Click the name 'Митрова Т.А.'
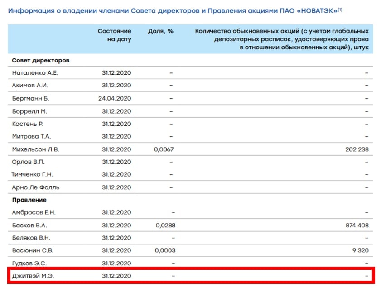The image size is (381, 288). (x=31, y=136)
